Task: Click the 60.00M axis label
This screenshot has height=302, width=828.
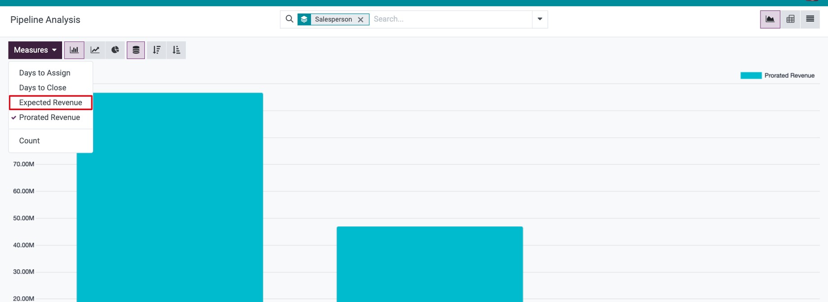Action: pos(23,191)
